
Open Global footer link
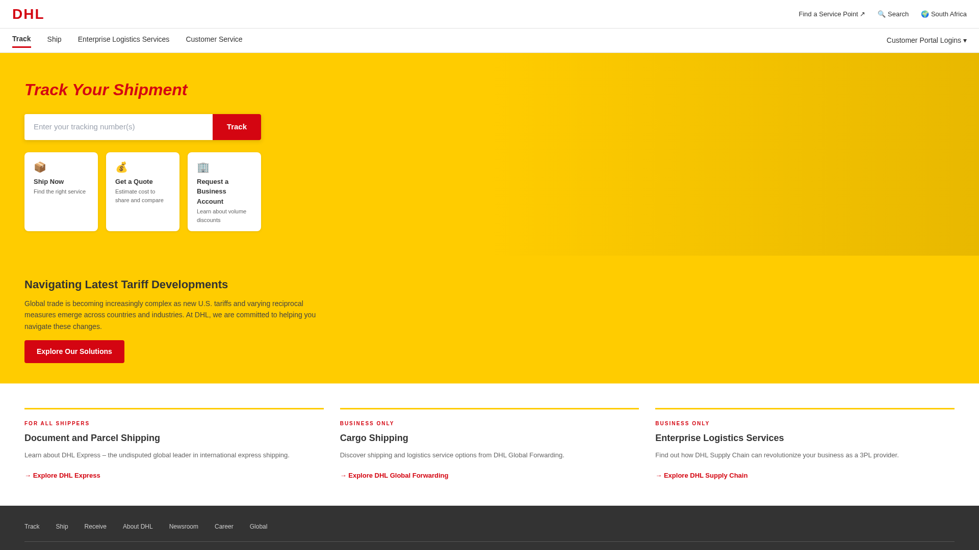[x=259, y=527]
